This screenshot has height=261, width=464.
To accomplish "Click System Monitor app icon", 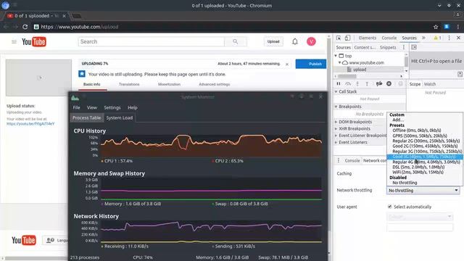I will pos(75,97).
